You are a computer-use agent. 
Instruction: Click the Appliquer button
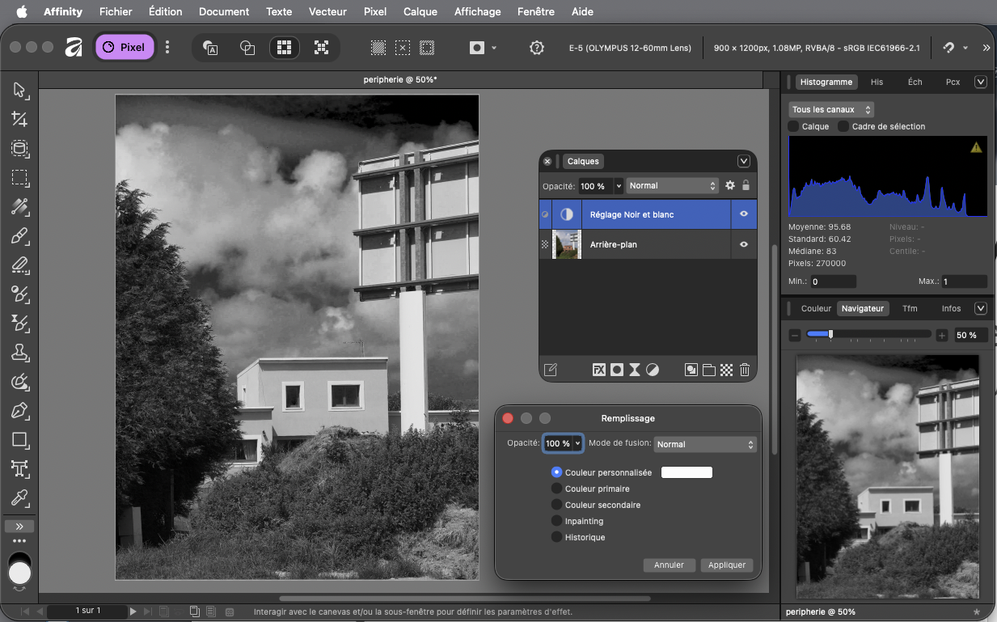pos(727,565)
